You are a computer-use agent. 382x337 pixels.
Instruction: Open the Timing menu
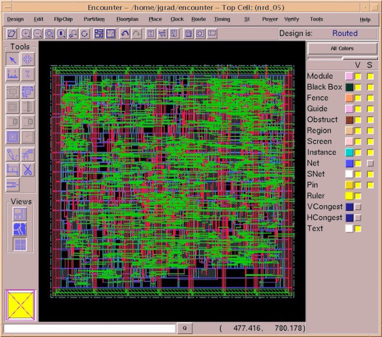point(222,19)
